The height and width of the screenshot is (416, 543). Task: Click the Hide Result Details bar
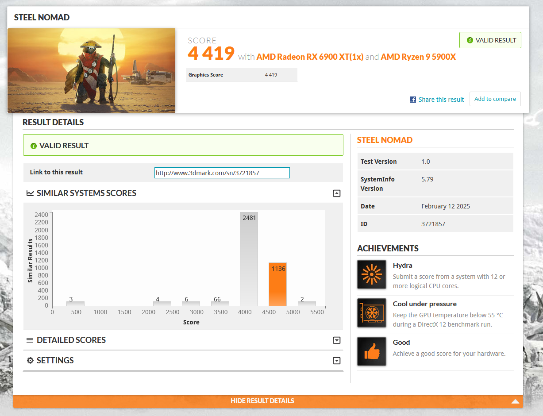coord(268,401)
